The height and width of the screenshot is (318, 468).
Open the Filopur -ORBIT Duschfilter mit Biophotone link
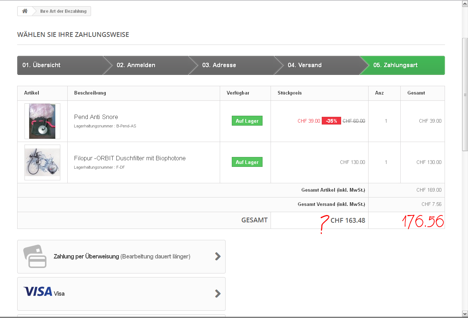coord(130,158)
